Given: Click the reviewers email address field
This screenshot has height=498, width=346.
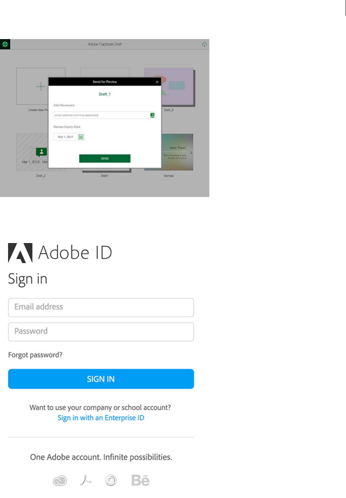Looking at the screenshot, I should (x=101, y=115).
